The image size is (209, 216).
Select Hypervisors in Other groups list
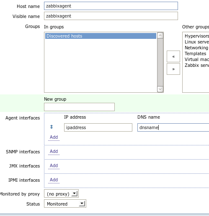[x=197, y=36]
